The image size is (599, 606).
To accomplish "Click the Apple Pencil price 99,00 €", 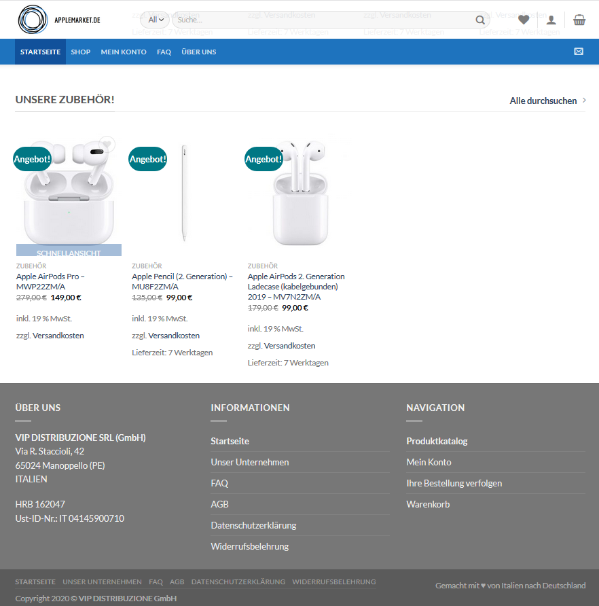I will (x=179, y=298).
